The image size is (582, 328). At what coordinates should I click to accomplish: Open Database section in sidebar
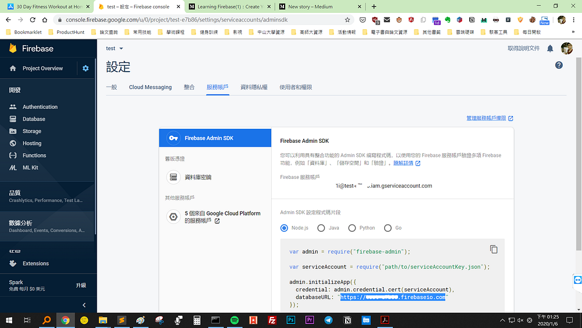tap(34, 119)
